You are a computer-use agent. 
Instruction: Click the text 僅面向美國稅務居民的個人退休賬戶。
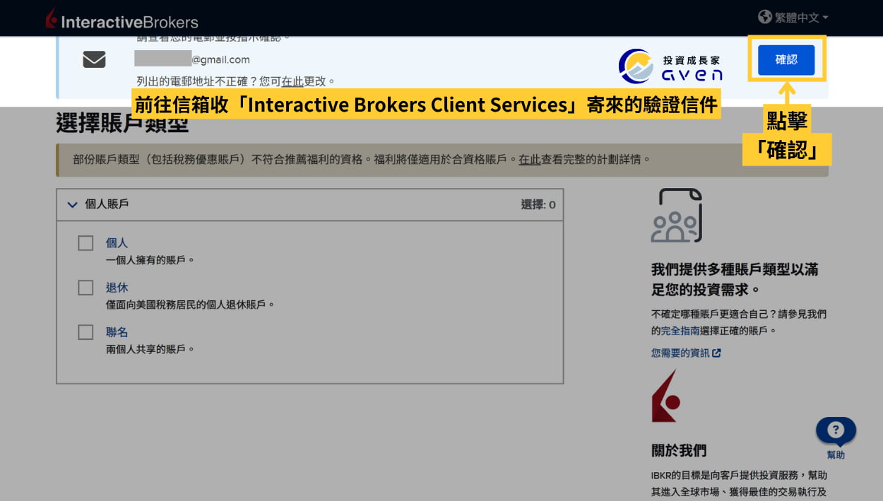(x=190, y=305)
